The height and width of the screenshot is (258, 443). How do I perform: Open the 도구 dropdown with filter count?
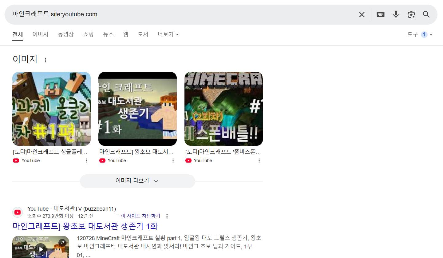click(420, 34)
